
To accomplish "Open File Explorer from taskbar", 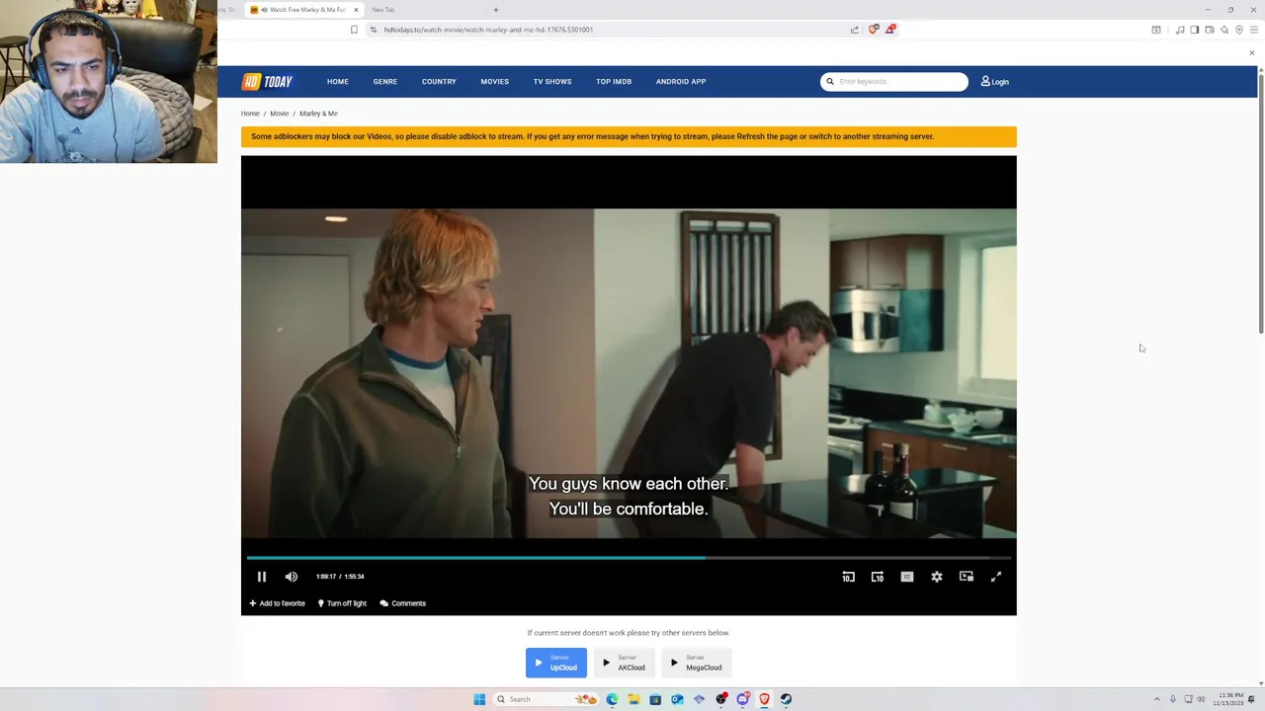I will [x=633, y=699].
